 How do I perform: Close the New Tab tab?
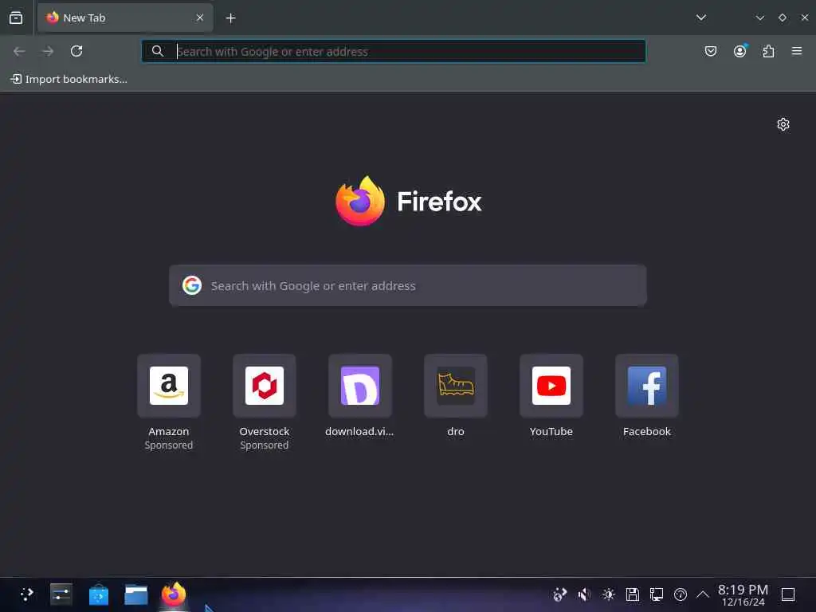[x=200, y=18]
